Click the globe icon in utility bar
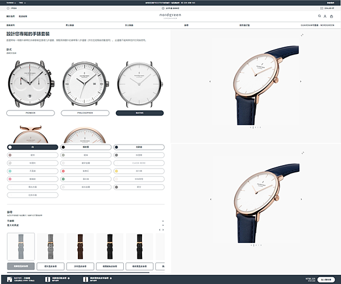The width and height of the screenshot is (341, 284). point(163,9)
